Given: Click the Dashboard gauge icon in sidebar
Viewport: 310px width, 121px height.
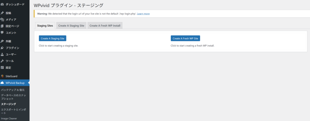Looking at the screenshot, I should coord(2,5).
